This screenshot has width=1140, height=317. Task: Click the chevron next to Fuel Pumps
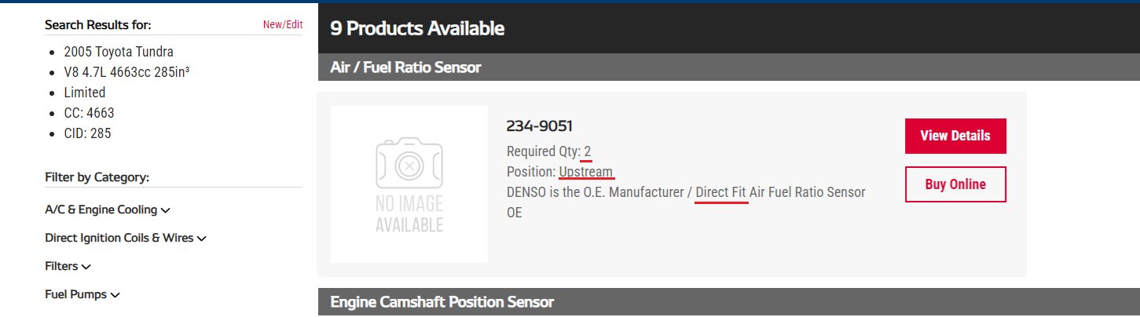point(115,295)
